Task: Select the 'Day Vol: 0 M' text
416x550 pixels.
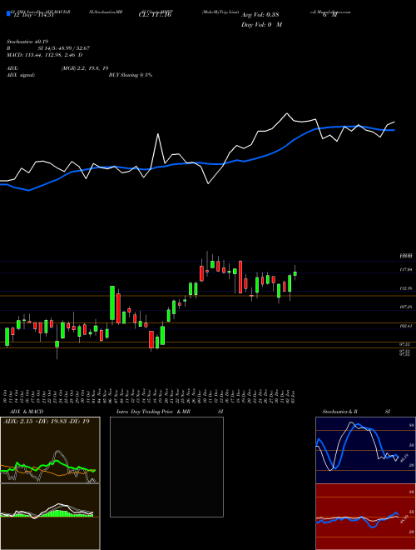Action: pyautogui.click(x=261, y=24)
